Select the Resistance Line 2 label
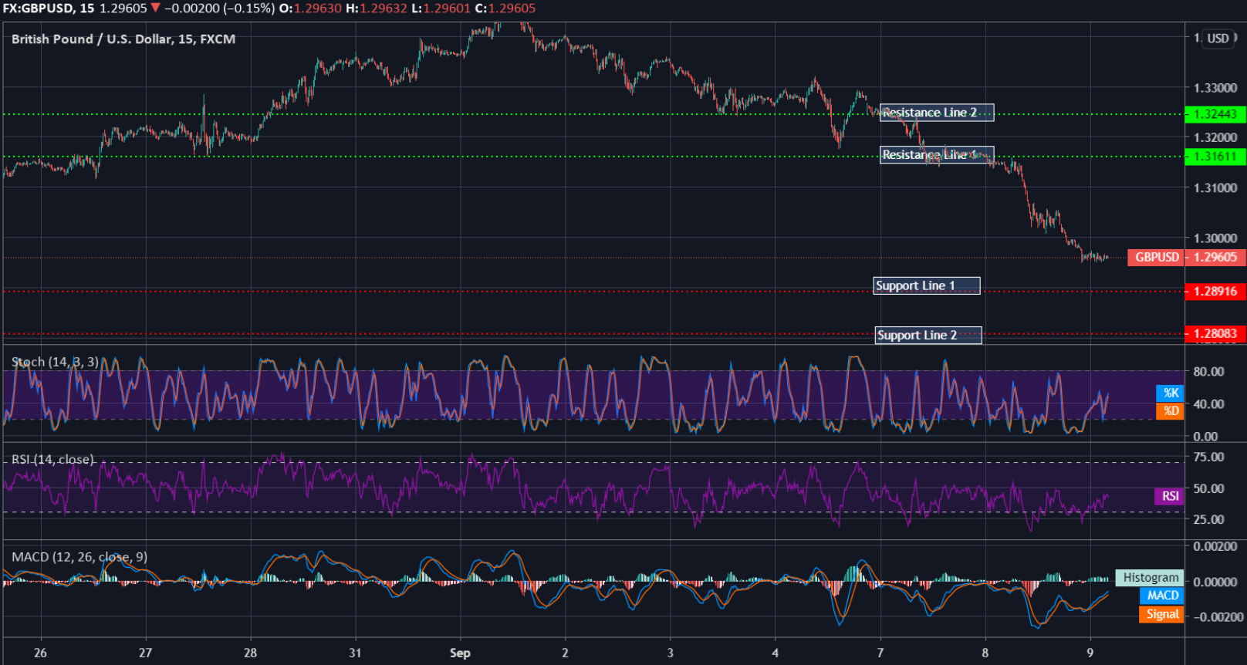This screenshot has height=665, width=1247. click(937, 113)
